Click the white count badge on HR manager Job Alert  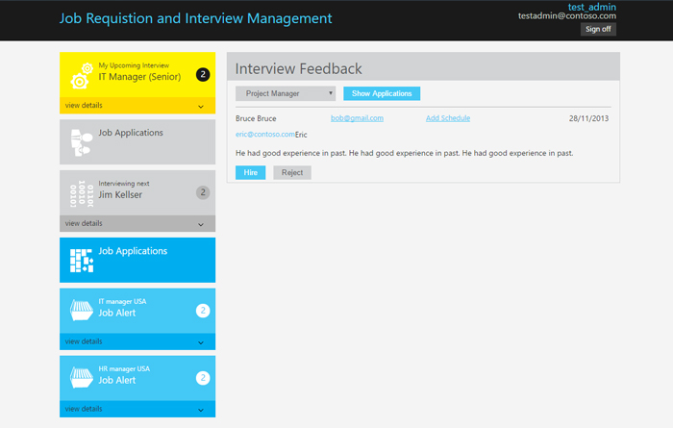203,378
